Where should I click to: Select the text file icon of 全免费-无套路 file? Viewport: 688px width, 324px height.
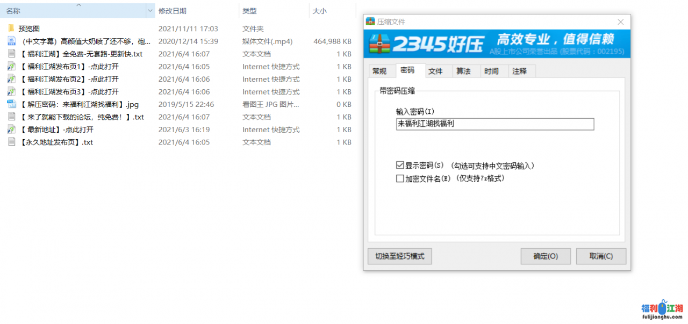11,54
